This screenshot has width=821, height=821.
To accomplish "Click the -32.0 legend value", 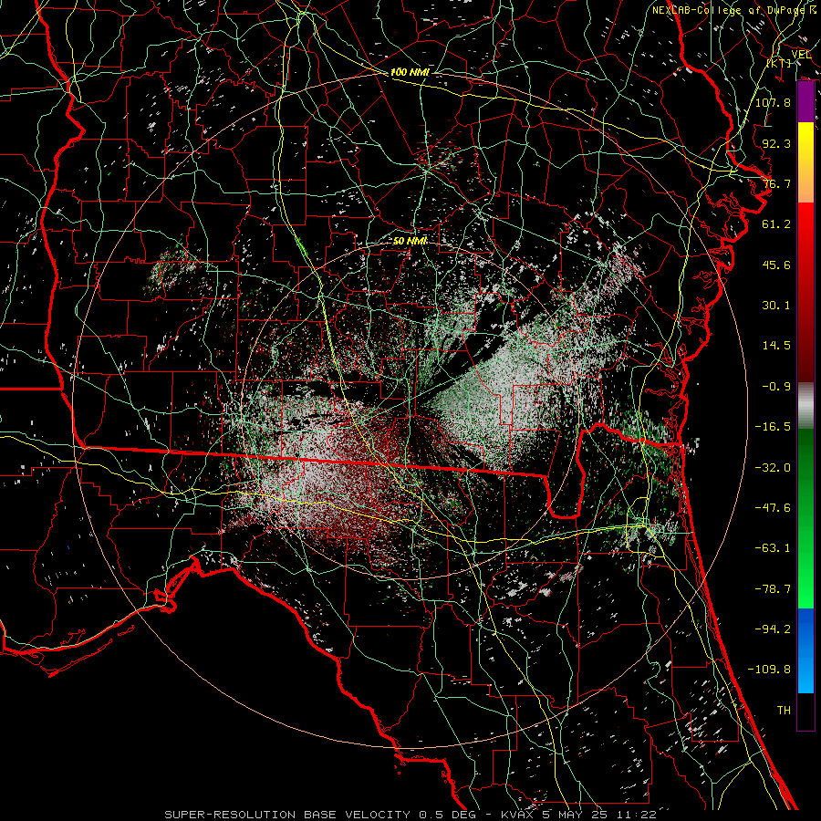I will tap(773, 468).
